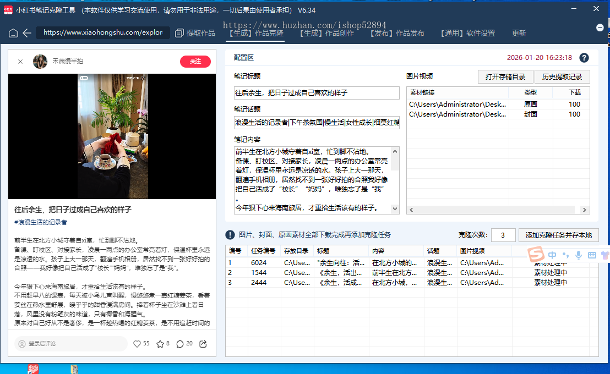
Task: Select the 封面 material row
Action: [x=498, y=114]
